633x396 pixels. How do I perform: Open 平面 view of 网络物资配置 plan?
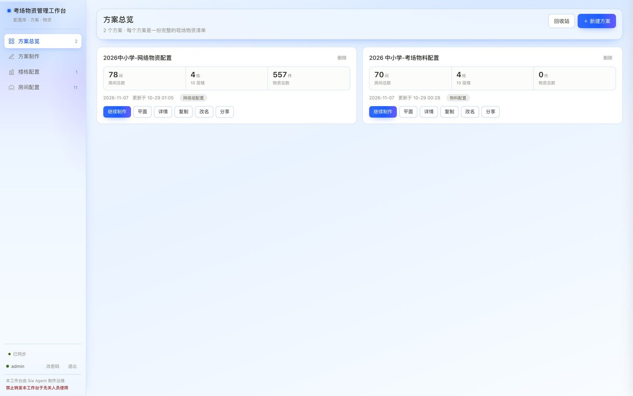(x=142, y=112)
